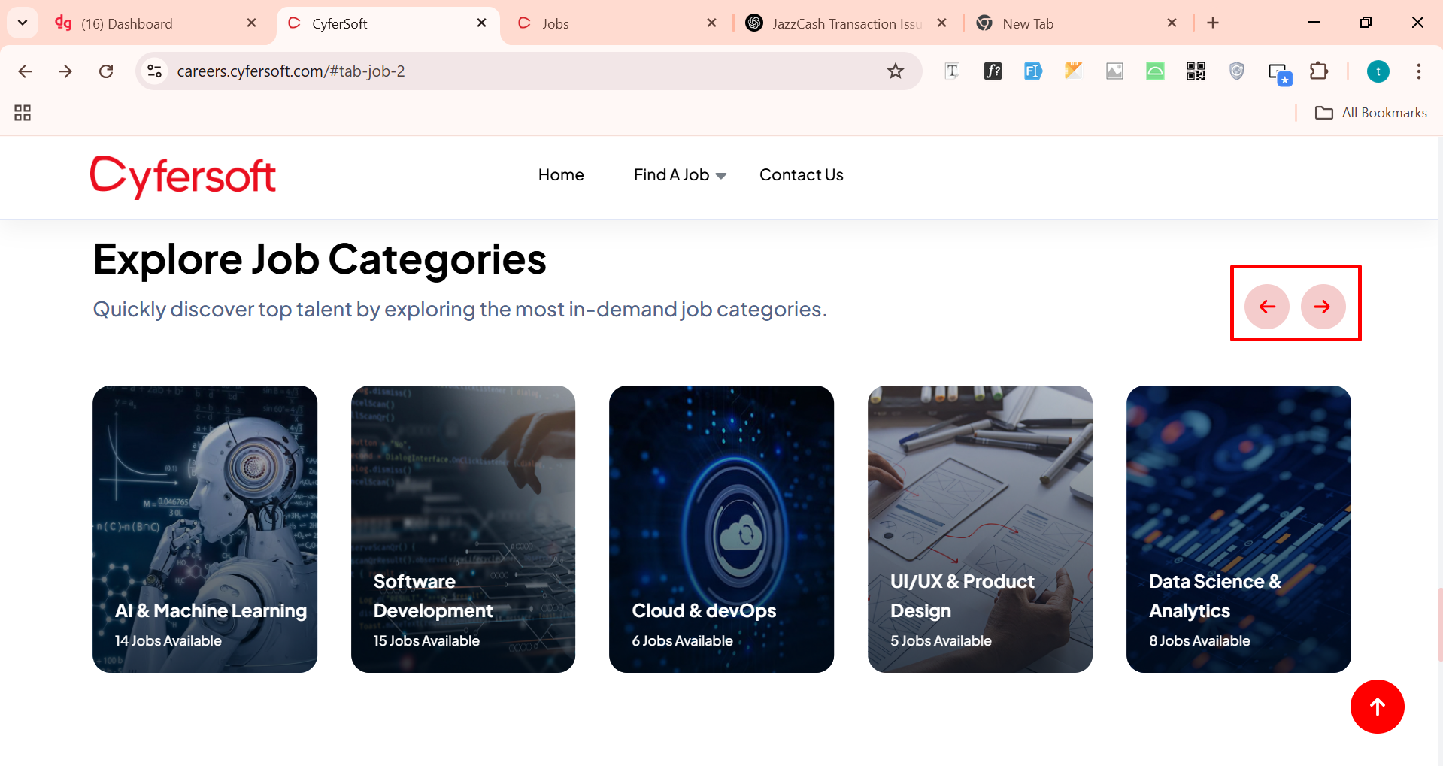Screen dimensions: 1443x766
Task: Click the previous categories left arrow
Action: [1267, 307]
